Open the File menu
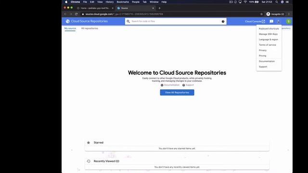308x173 pixels. pyautogui.click(x=85, y=2)
